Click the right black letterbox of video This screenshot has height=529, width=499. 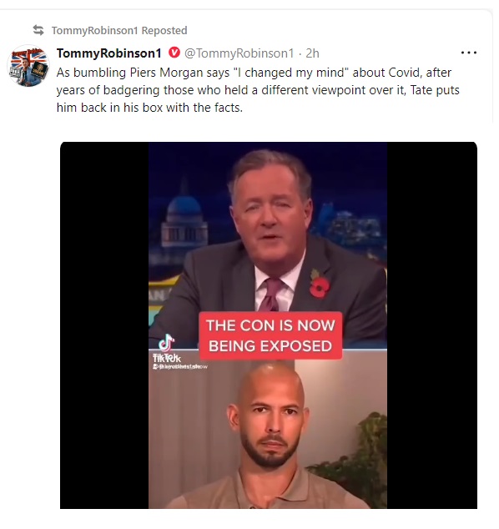coord(432,325)
